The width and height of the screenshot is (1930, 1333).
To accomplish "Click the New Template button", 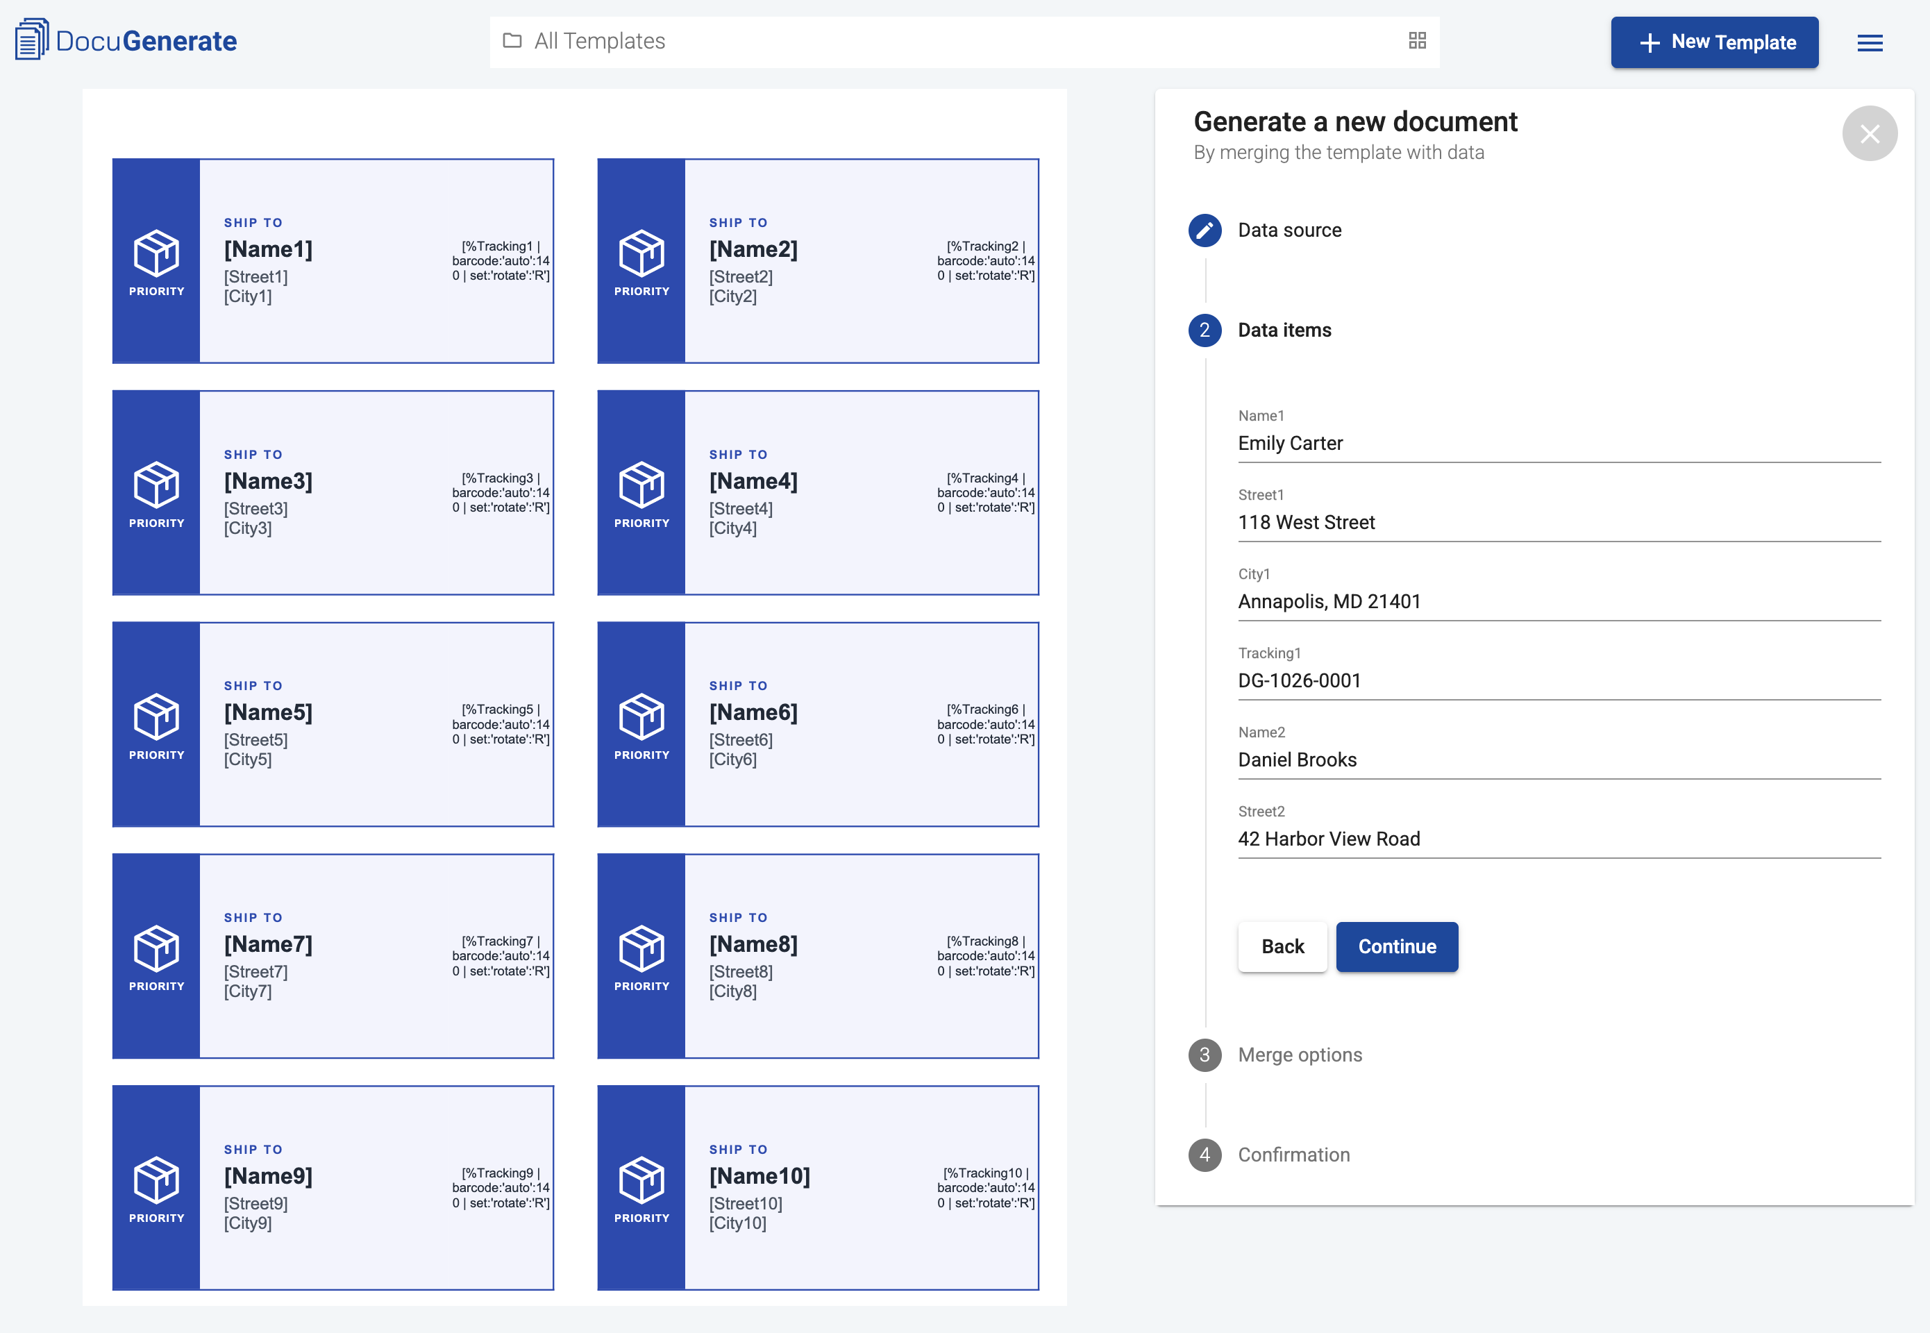I will [x=1715, y=42].
